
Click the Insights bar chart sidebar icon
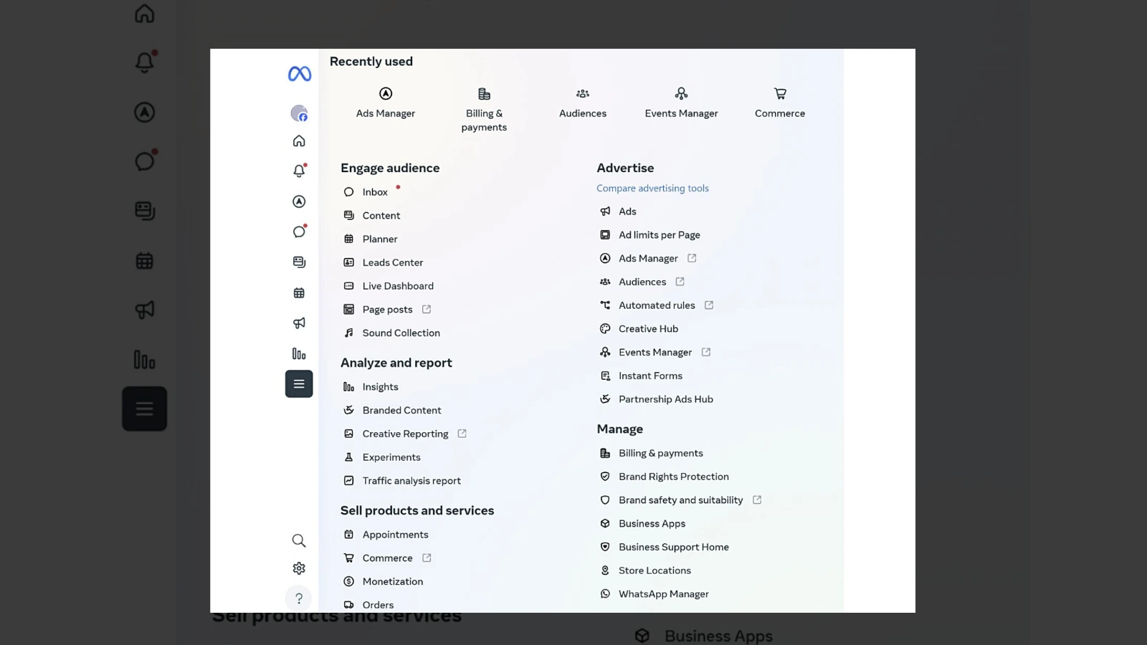click(299, 354)
